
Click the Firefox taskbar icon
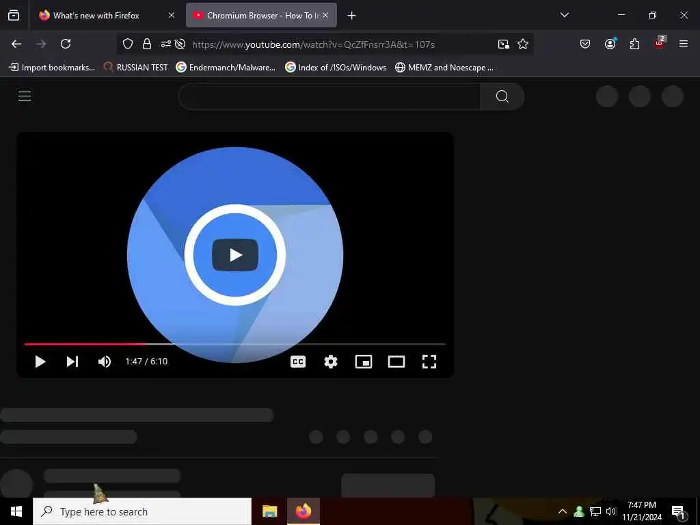tap(303, 511)
